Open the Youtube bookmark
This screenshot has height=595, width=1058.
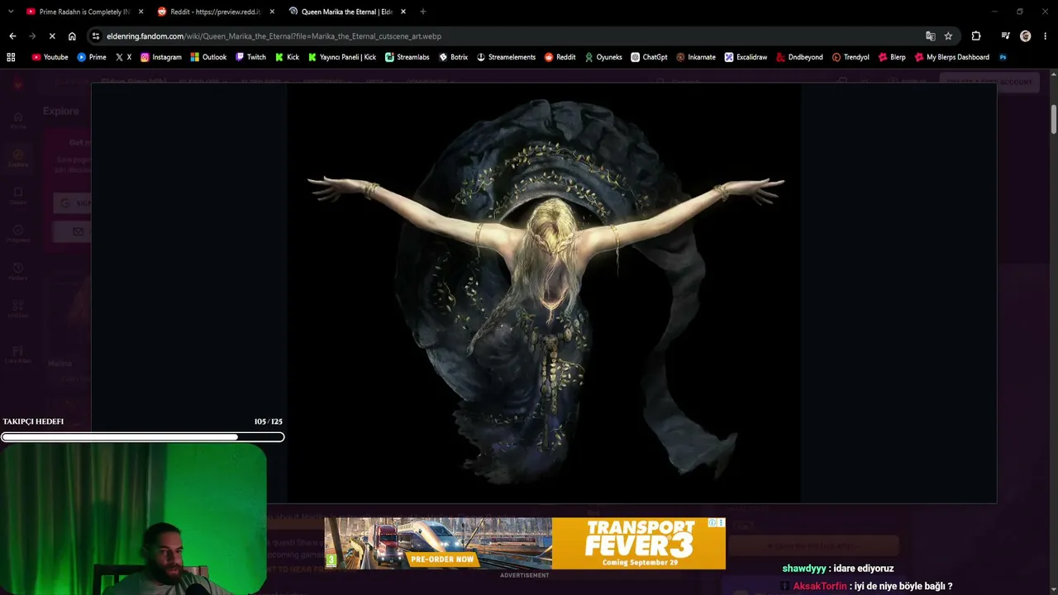pos(50,57)
